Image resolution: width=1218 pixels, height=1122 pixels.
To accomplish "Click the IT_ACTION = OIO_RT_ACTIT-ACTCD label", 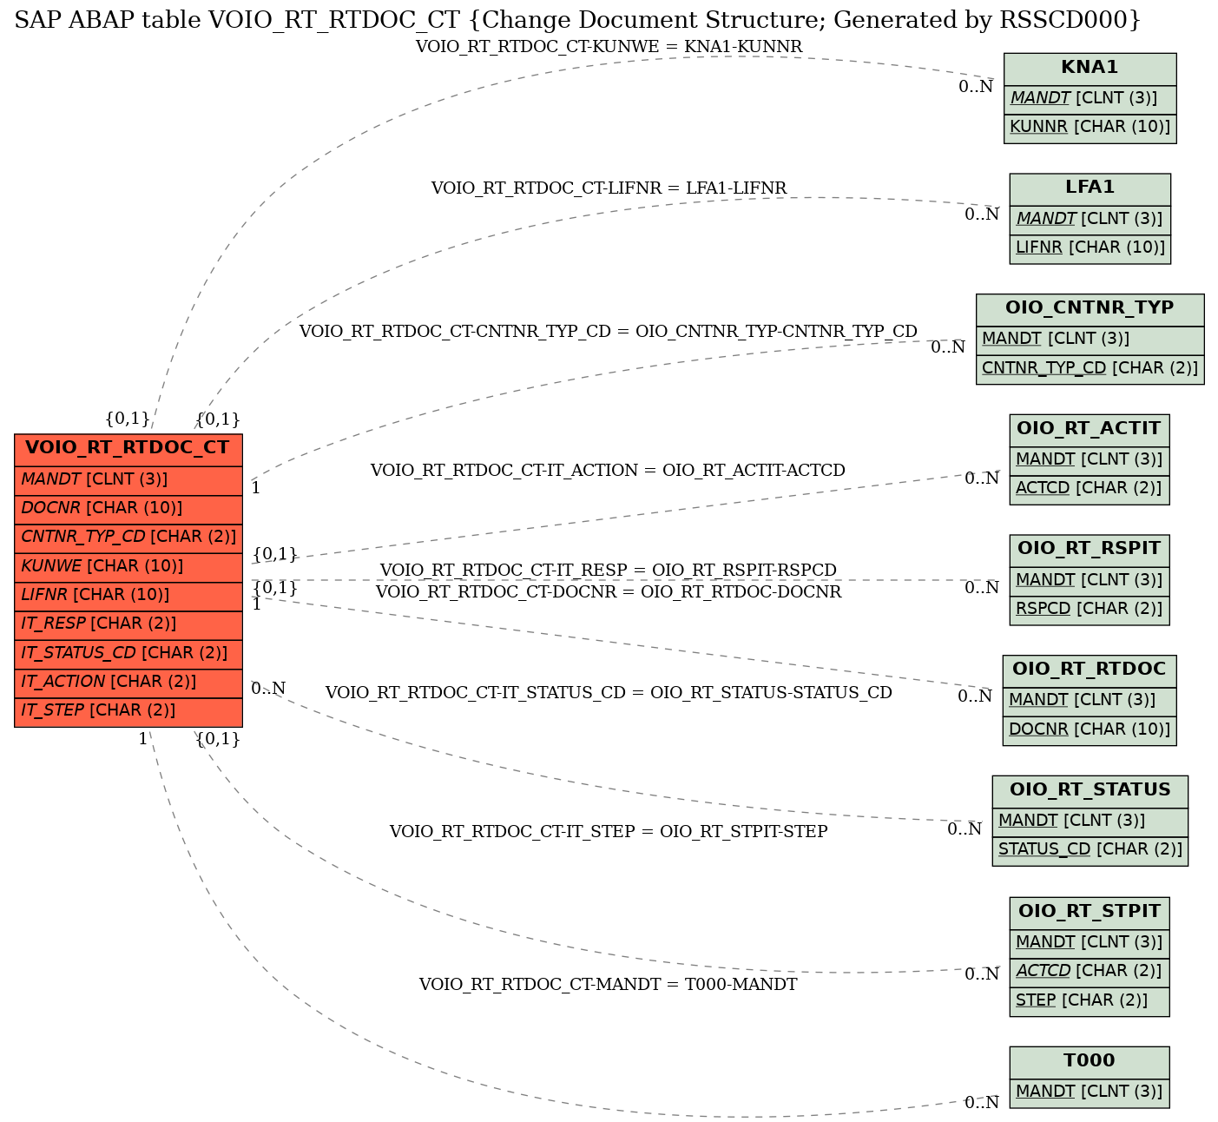I will click(x=608, y=470).
